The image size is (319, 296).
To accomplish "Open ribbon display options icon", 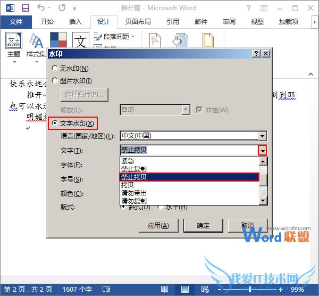I will [264, 8].
